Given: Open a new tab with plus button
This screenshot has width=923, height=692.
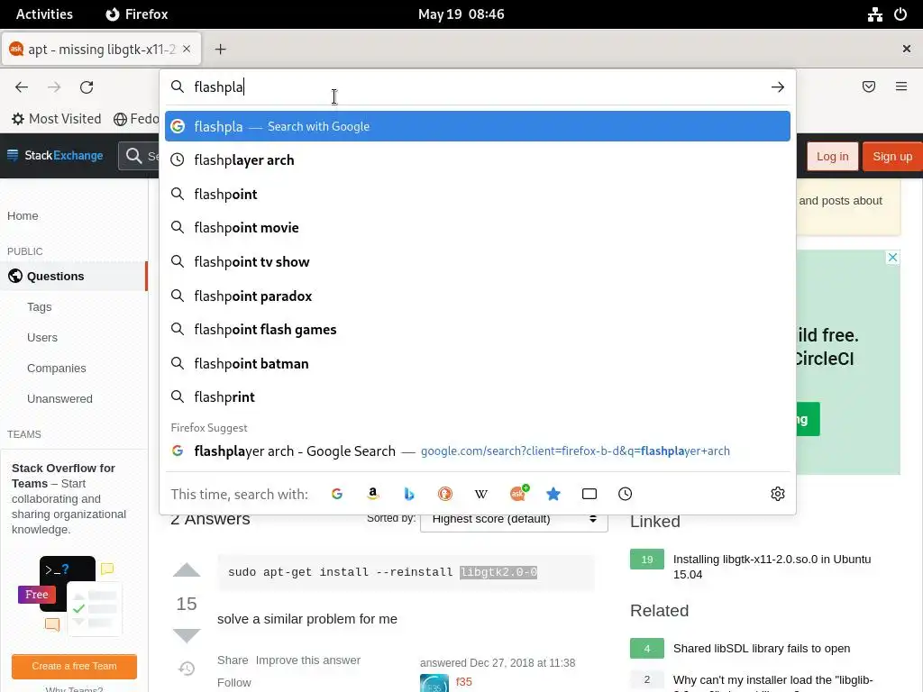Looking at the screenshot, I should (x=220, y=50).
